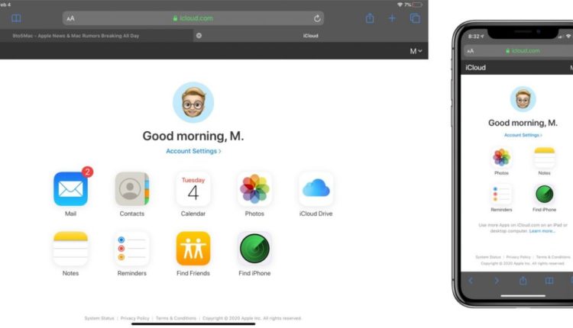Open Contacts on the iPad iCloud page

(x=131, y=189)
